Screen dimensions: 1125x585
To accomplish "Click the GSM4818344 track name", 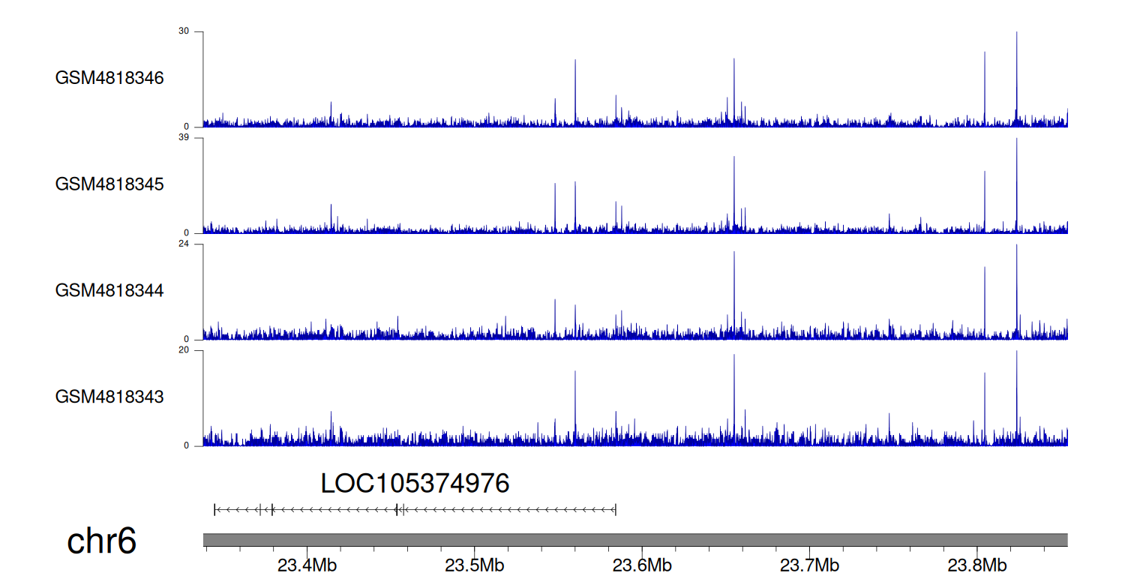I will pos(109,290).
